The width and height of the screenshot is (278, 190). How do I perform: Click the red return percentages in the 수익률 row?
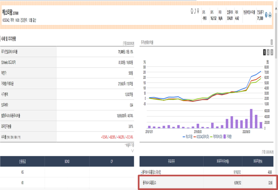(x=117, y=137)
